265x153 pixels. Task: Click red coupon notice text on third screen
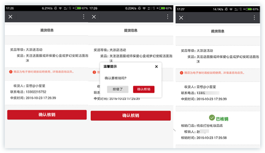214,73
